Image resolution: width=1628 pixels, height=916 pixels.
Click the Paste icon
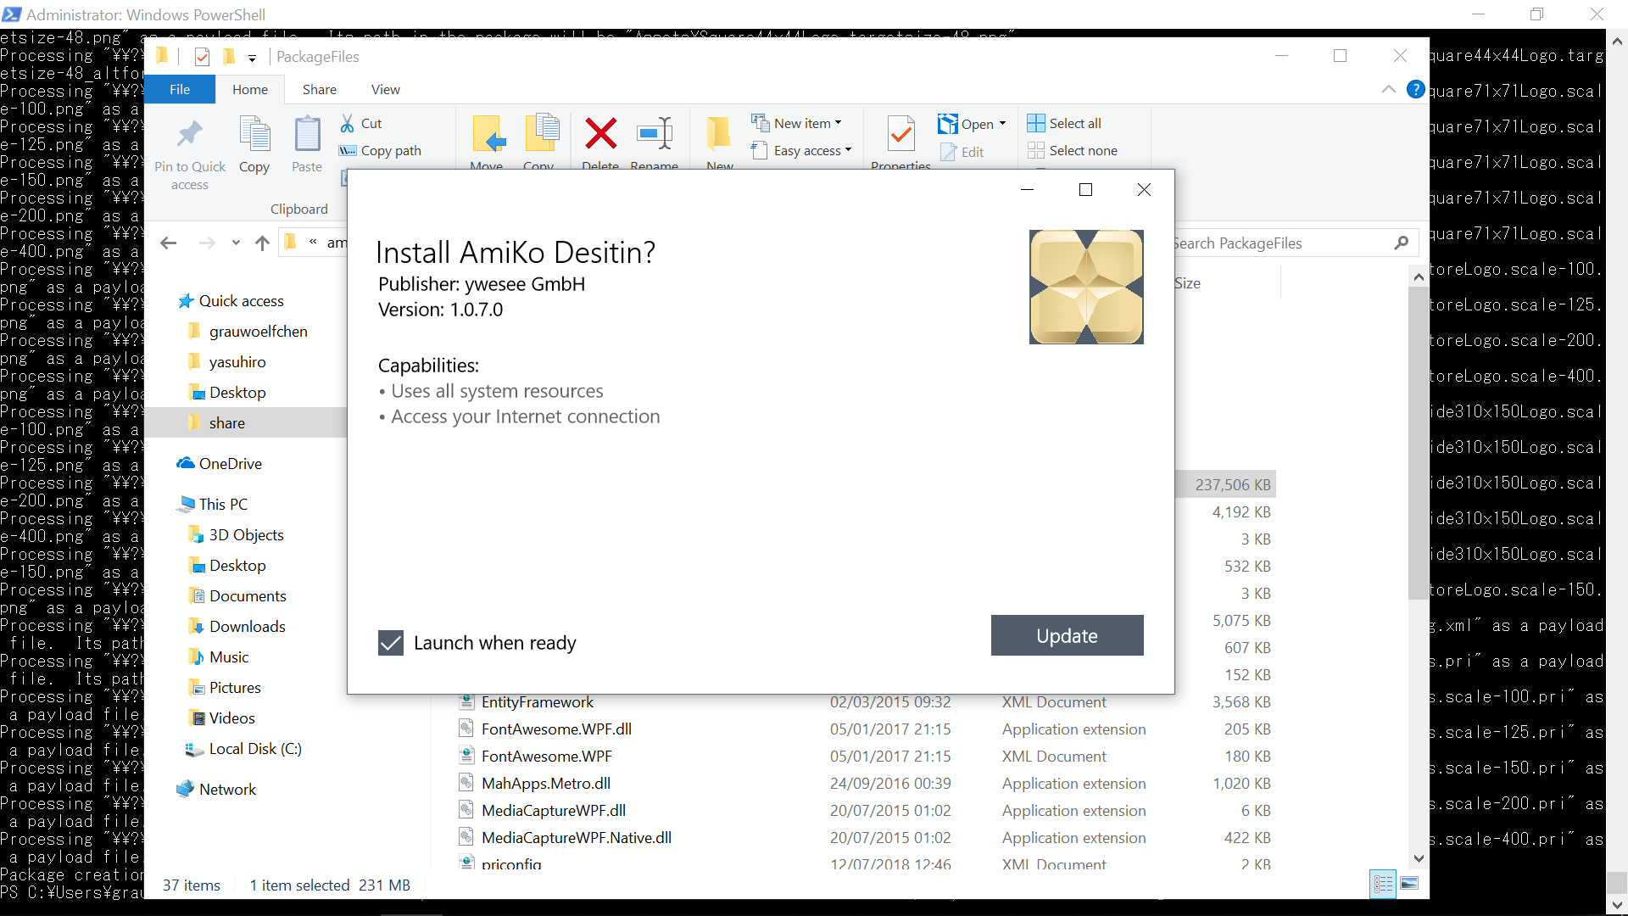point(306,144)
